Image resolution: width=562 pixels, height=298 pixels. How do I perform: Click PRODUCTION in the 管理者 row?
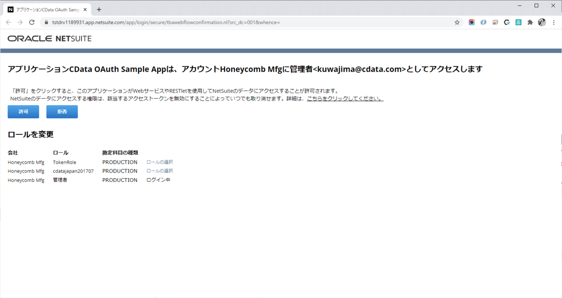click(120, 180)
